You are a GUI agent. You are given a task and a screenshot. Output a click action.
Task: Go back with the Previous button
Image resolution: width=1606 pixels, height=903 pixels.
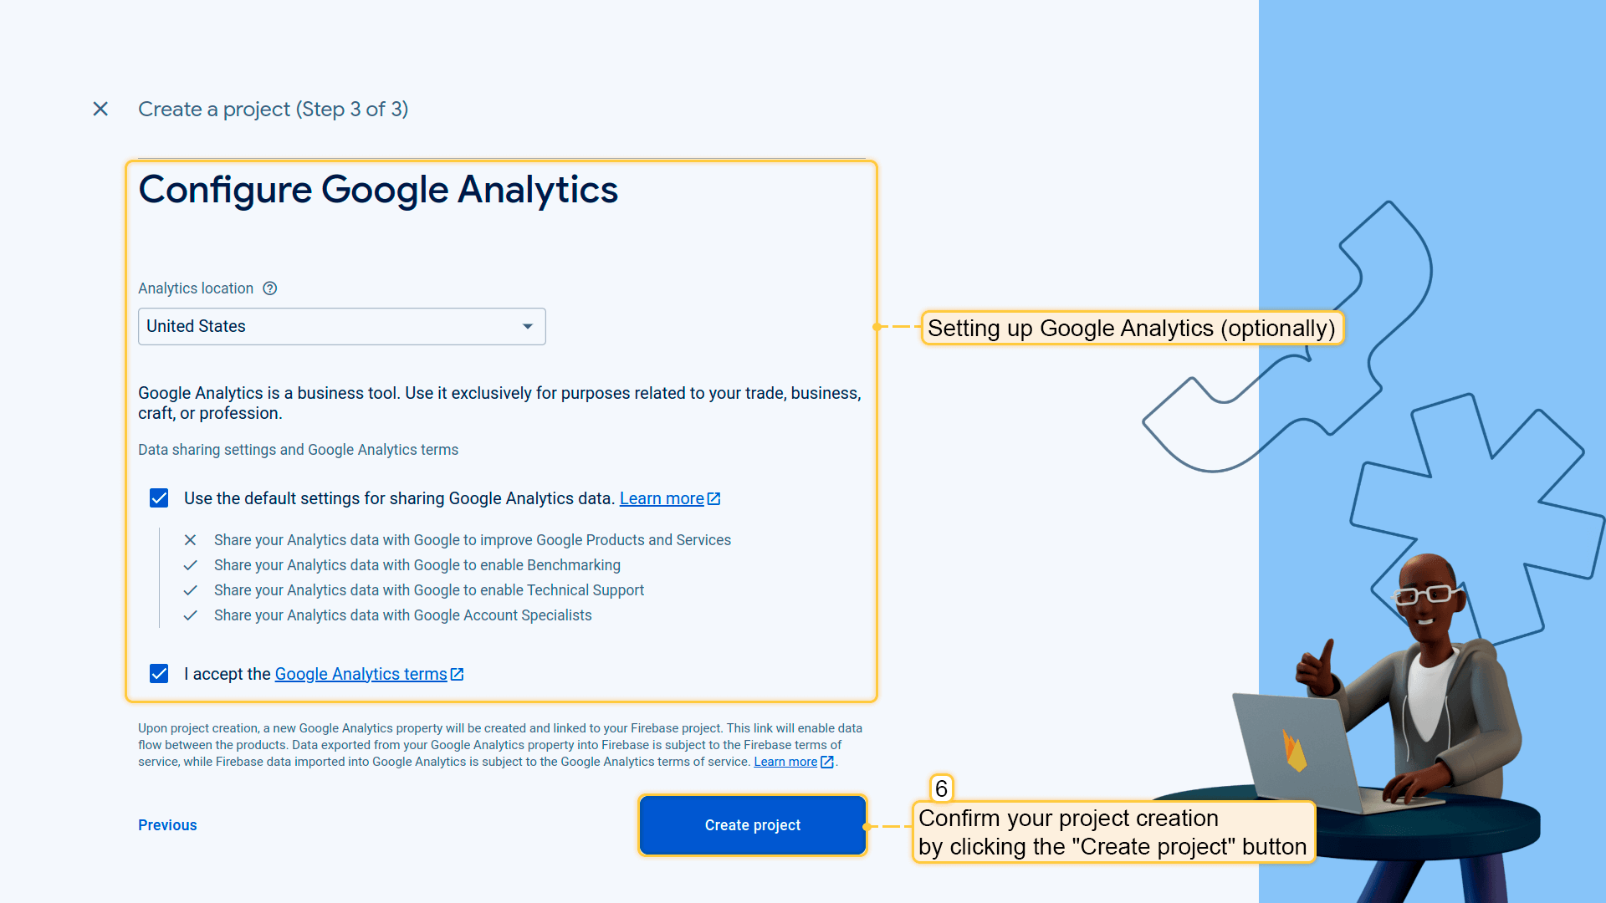167,825
